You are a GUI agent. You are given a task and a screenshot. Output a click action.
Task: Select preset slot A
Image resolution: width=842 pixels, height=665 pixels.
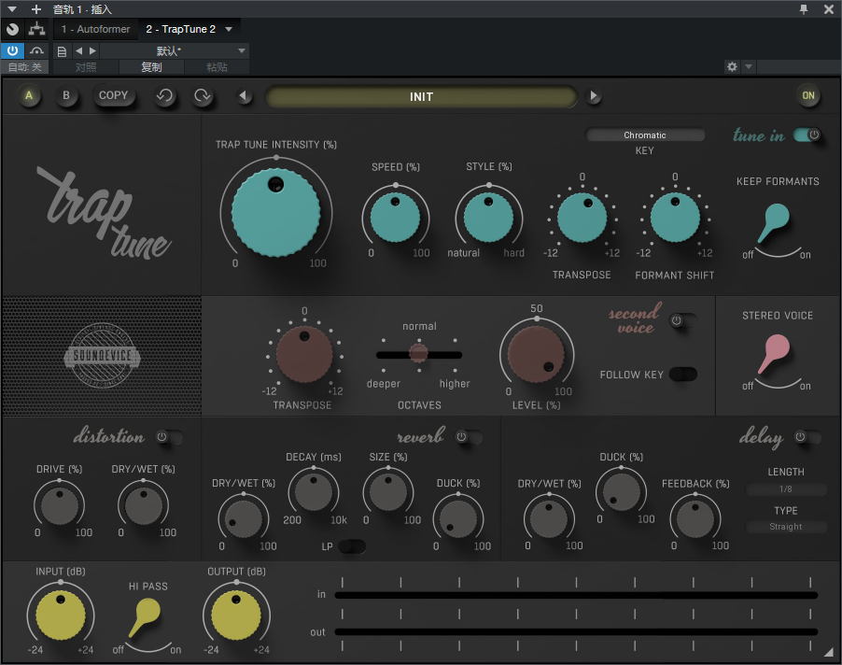click(29, 95)
